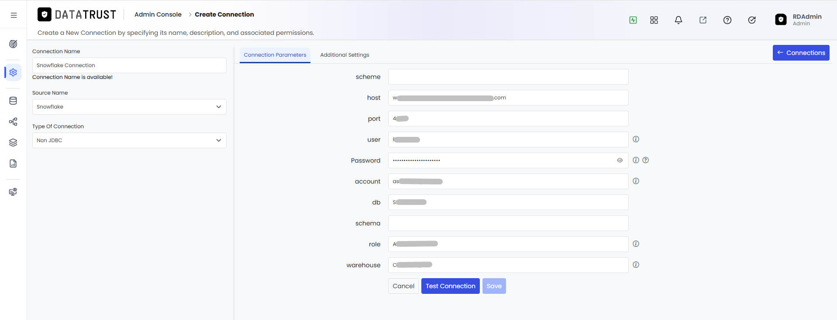Click the user input field
Screen dimensions: 837x320
tap(508, 140)
